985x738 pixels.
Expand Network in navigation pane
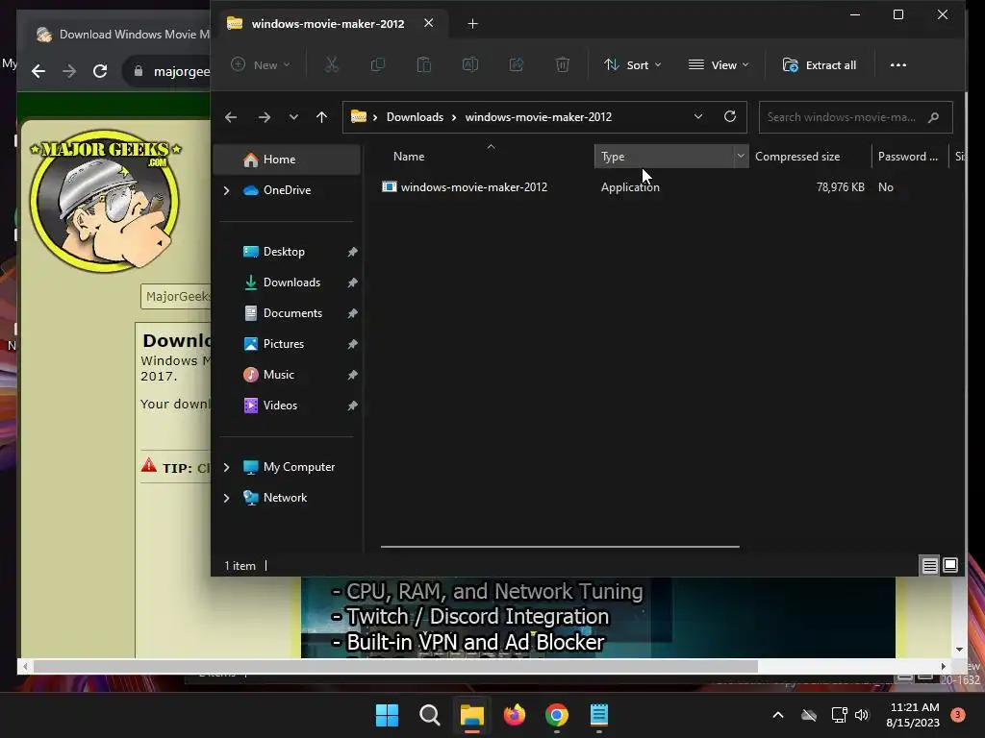tap(226, 498)
